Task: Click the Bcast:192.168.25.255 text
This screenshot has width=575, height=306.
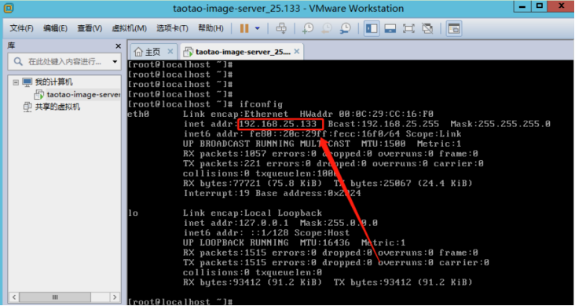Action: coord(383,124)
